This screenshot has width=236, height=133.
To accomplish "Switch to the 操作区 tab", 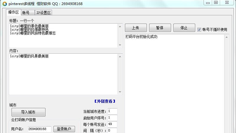I will pyautogui.click(x=14, y=12).
